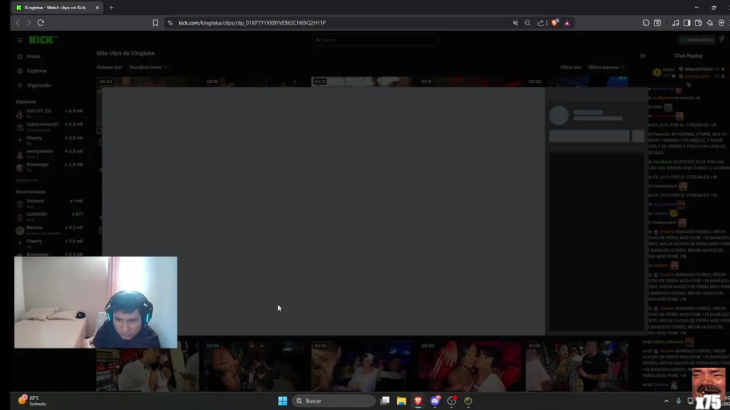Click Mostrar más under followed channels
This screenshot has width=730, height=410.
tap(27, 180)
